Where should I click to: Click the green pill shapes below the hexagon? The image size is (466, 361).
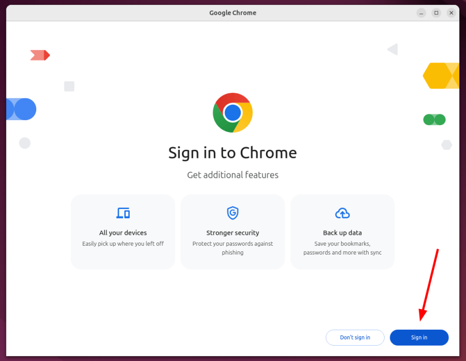(x=434, y=119)
